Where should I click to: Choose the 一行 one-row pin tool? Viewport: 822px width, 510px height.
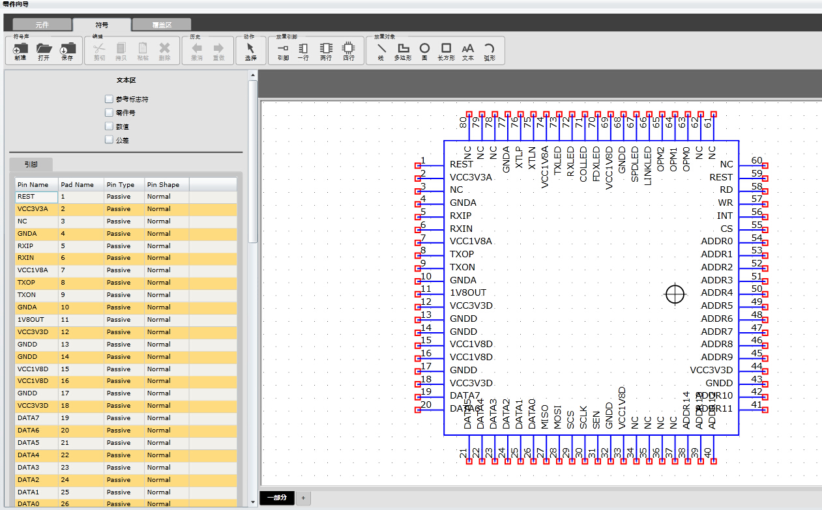pyautogui.click(x=303, y=51)
